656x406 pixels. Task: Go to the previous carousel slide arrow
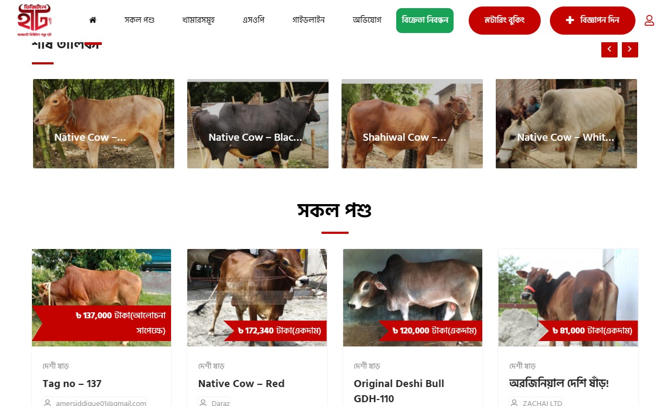click(609, 49)
